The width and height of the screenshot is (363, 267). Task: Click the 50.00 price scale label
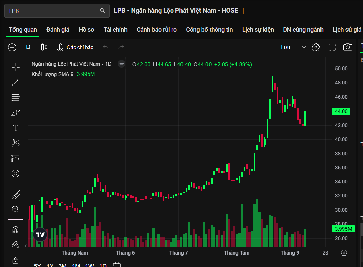pyautogui.click(x=341, y=69)
